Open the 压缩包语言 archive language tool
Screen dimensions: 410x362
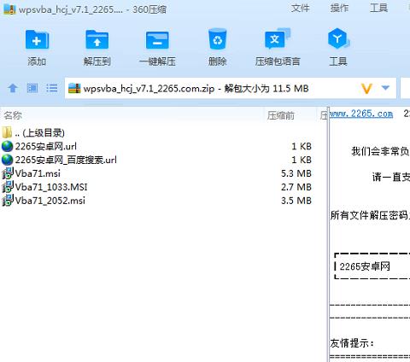pos(278,38)
